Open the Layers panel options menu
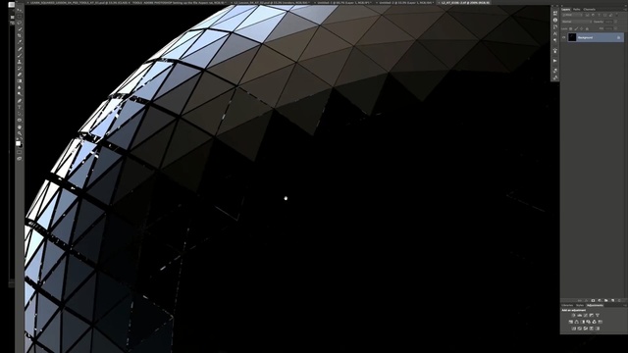 tap(626, 10)
